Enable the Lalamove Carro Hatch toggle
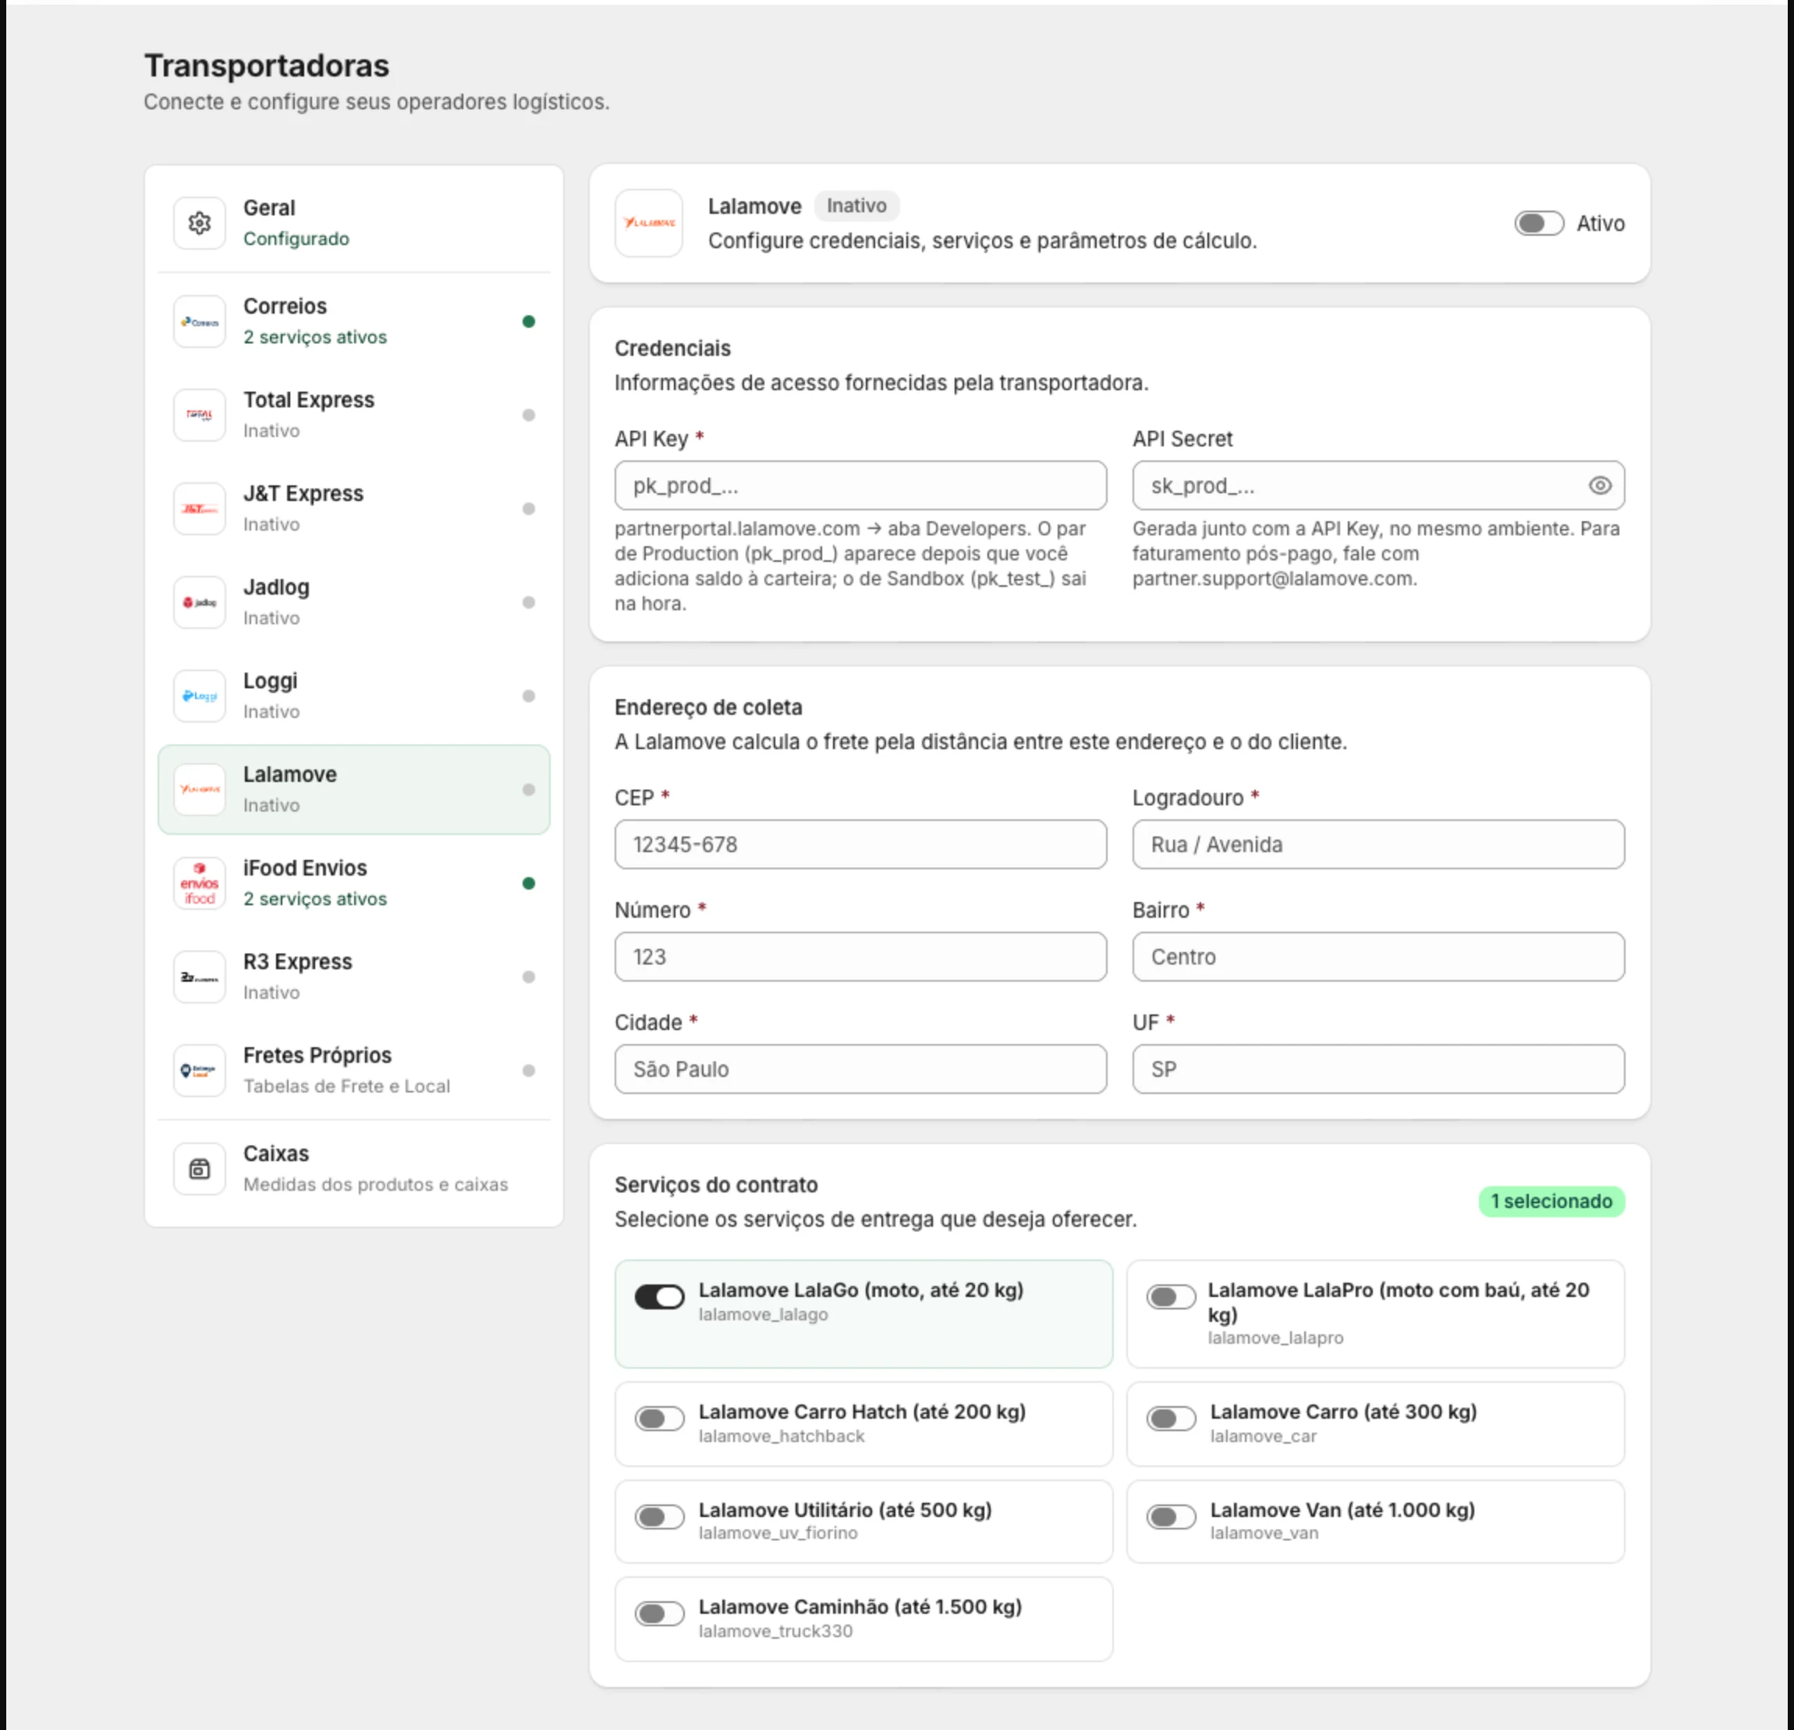The image size is (1794, 1730). (x=659, y=1419)
